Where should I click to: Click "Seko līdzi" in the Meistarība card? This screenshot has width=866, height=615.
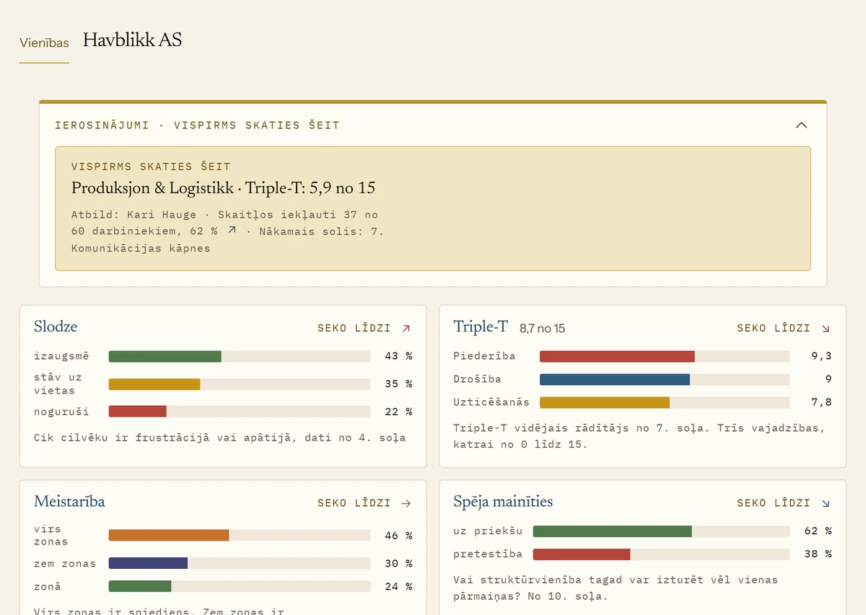pyautogui.click(x=364, y=503)
